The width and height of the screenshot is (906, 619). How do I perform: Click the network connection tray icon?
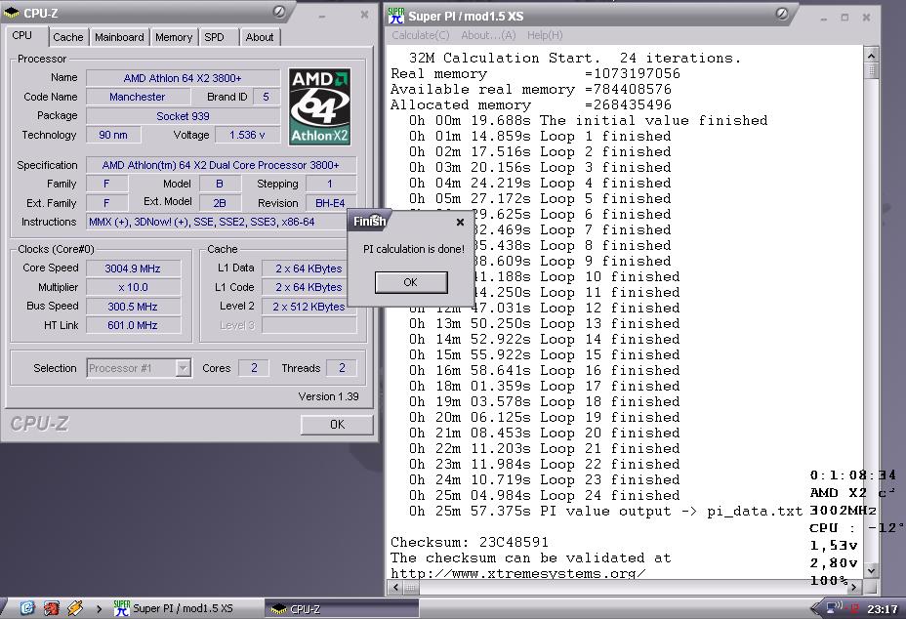tap(834, 607)
